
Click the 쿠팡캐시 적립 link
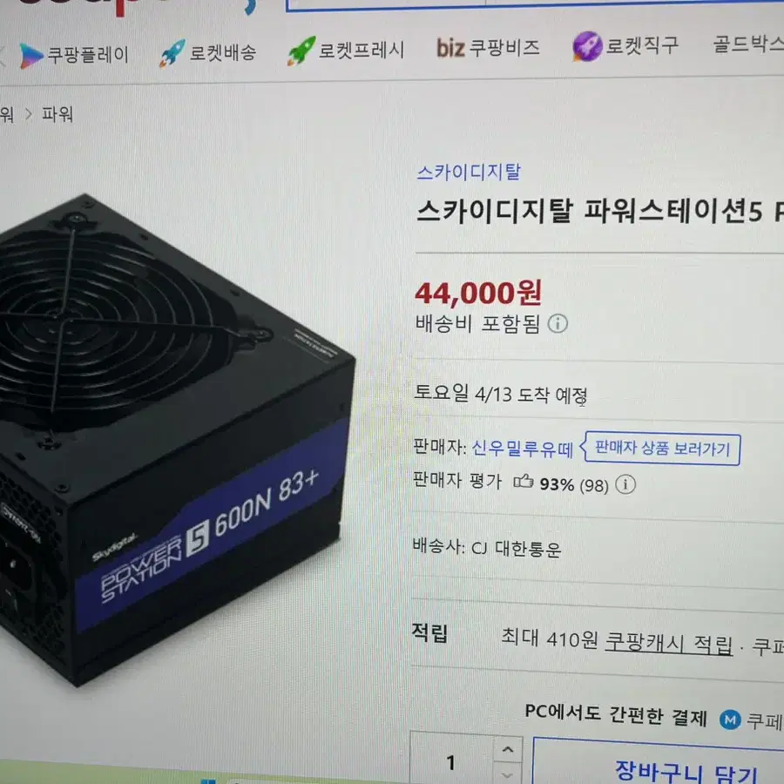[x=668, y=643]
